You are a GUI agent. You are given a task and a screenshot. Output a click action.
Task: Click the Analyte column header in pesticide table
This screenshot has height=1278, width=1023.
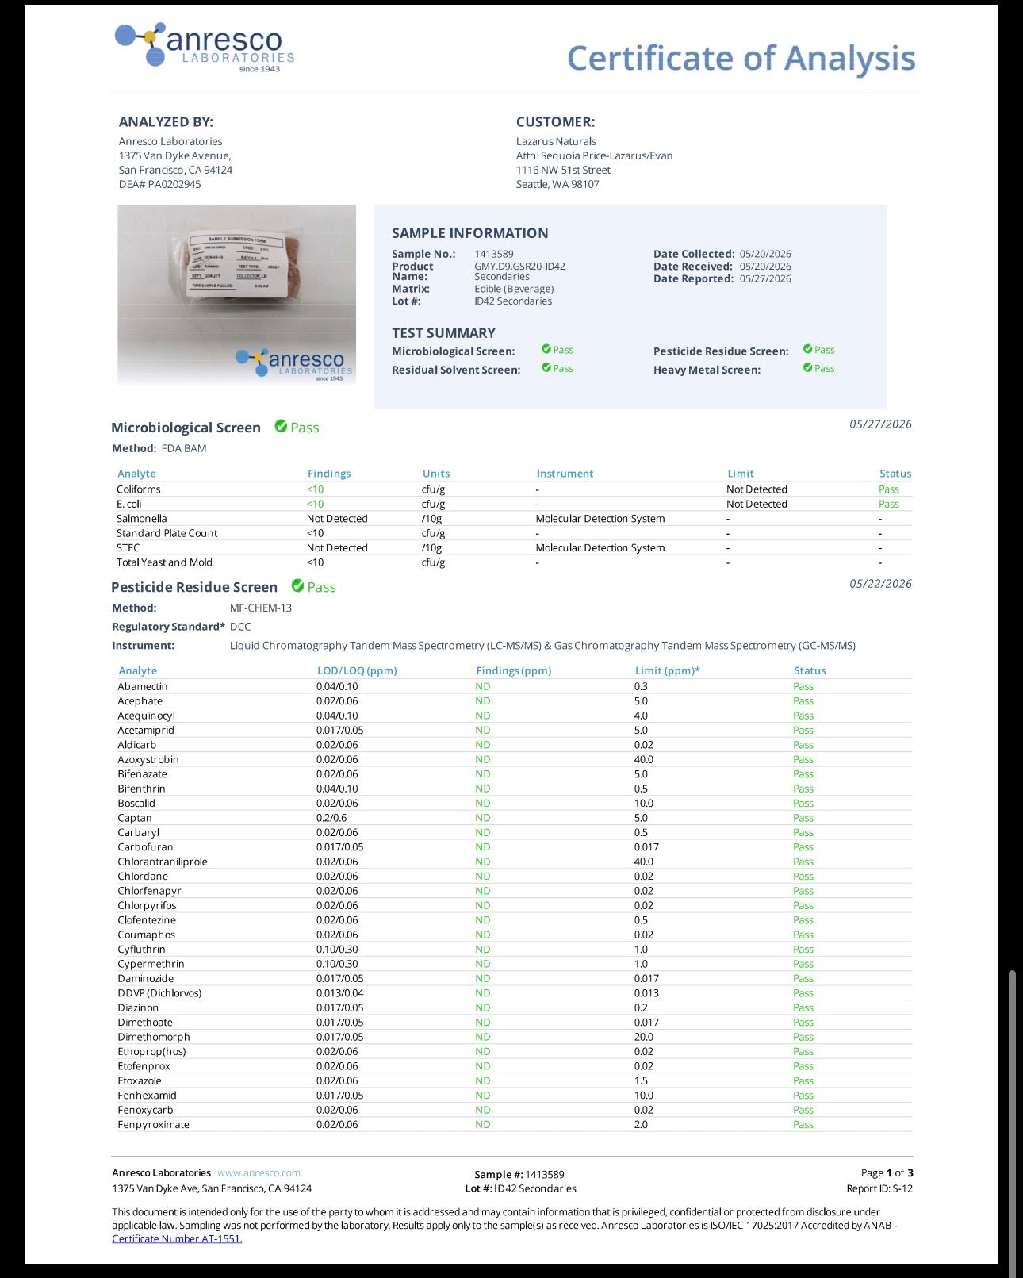click(x=138, y=670)
